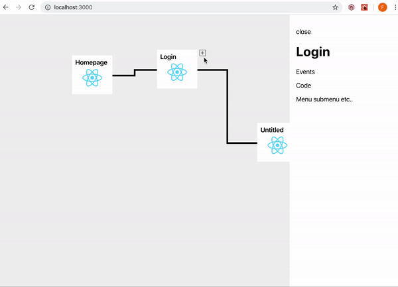The image size is (398, 287).
Task: Click the plus icon next to Login node
Action: click(x=202, y=53)
